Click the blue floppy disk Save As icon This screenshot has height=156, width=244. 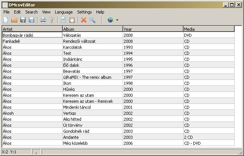point(32,20)
